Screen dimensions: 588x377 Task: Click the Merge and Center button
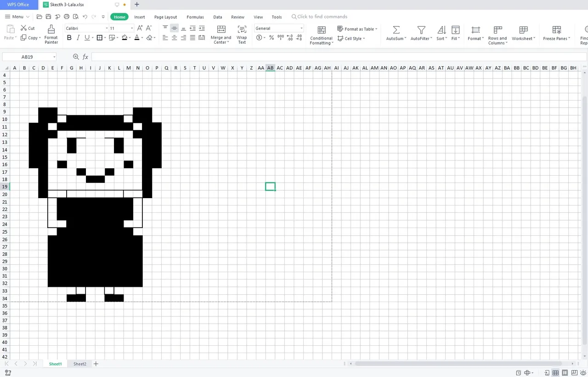click(x=221, y=34)
